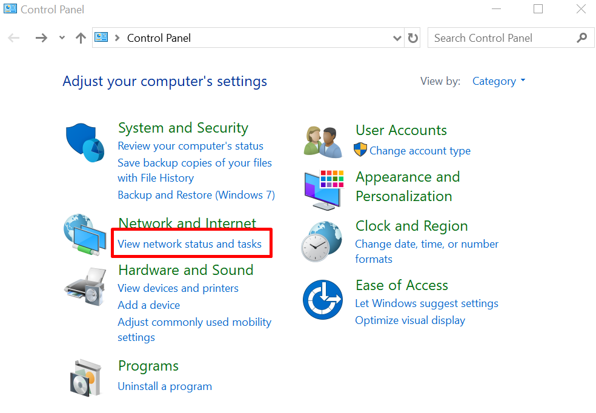
Task: Click the up navigation arrow
Action: [x=81, y=38]
